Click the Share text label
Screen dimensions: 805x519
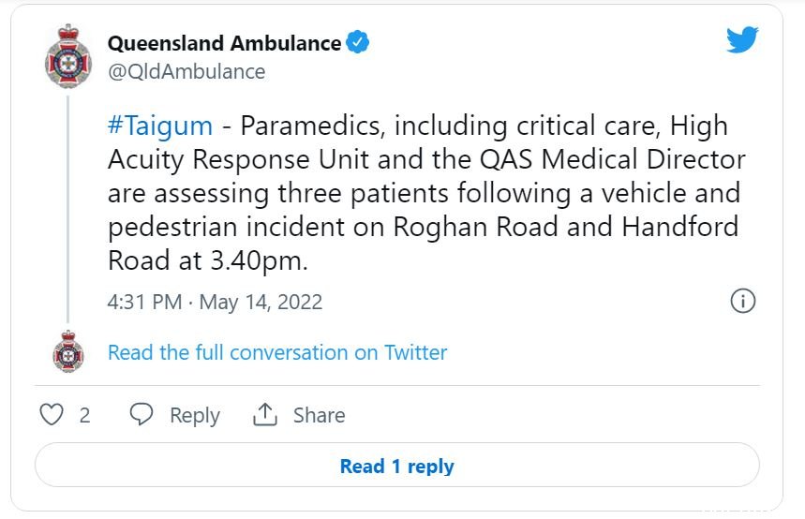click(319, 415)
